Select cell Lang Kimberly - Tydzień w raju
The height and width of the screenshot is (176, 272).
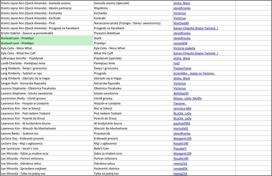47,74
